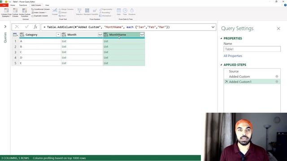Expand the MonthName column lists
Image resolution: width=287 pixels, height=161 pixels.
pos(142,34)
